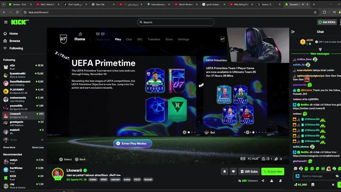The width and height of the screenshot is (341, 192).
Task: Open Following in Kick sidebar
Action: 13,48
